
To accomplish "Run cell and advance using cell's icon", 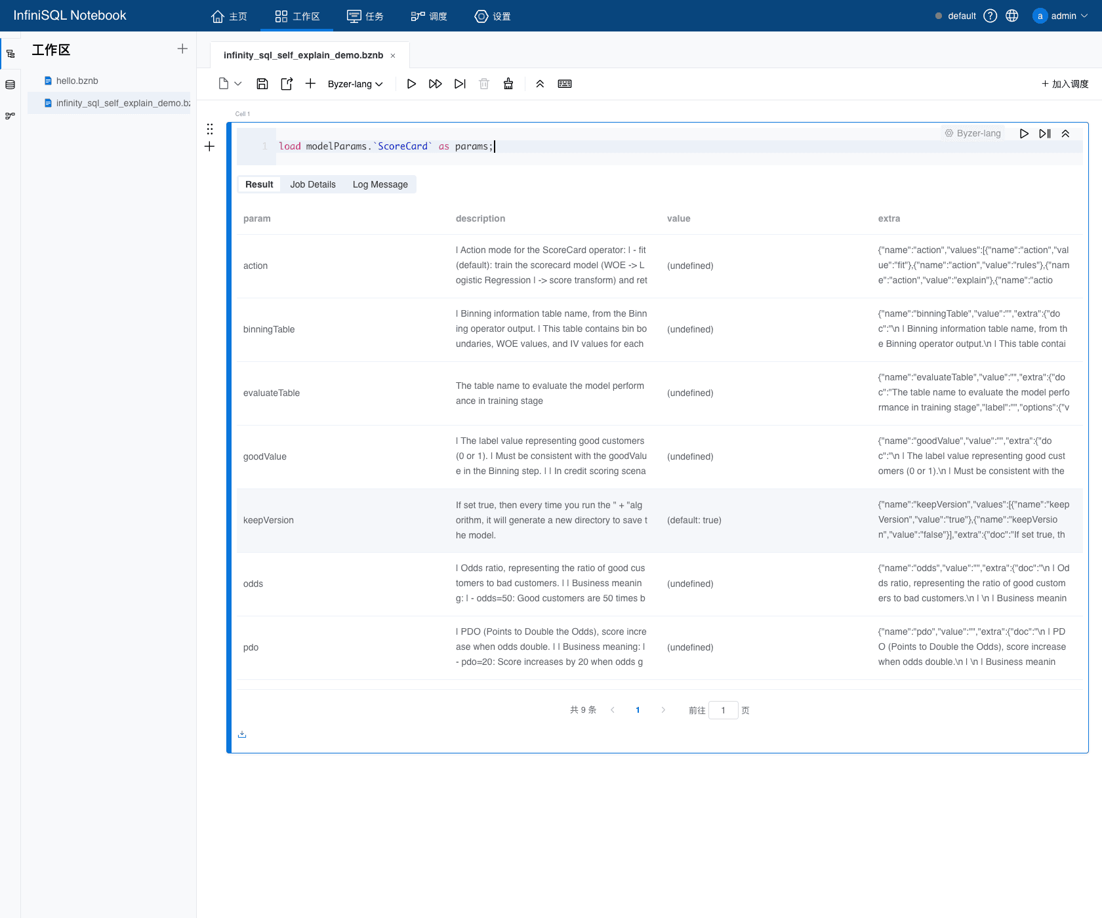I will coord(1045,134).
